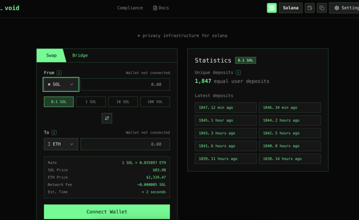Image resolution: width=359 pixels, height=220 pixels.
Task: Click Est. Time value < 2 seconds
Action: tap(154, 192)
